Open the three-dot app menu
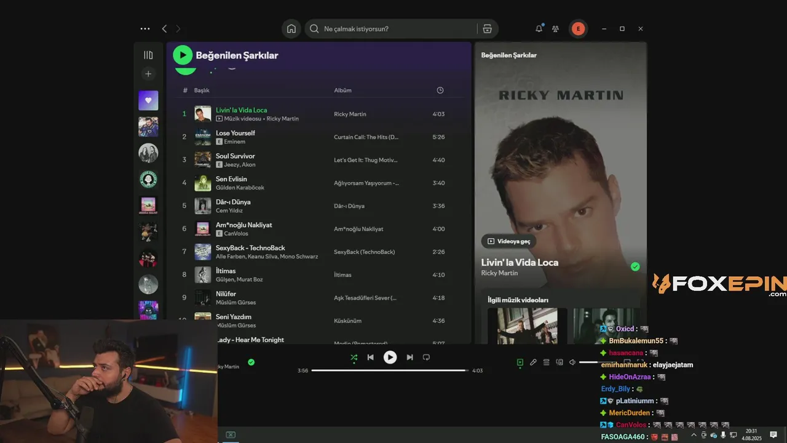Image resolution: width=787 pixels, height=443 pixels. pyautogui.click(x=145, y=29)
